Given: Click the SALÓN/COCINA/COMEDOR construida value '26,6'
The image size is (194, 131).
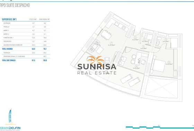Looking at the screenshot, I should click(x=45, y=45).
